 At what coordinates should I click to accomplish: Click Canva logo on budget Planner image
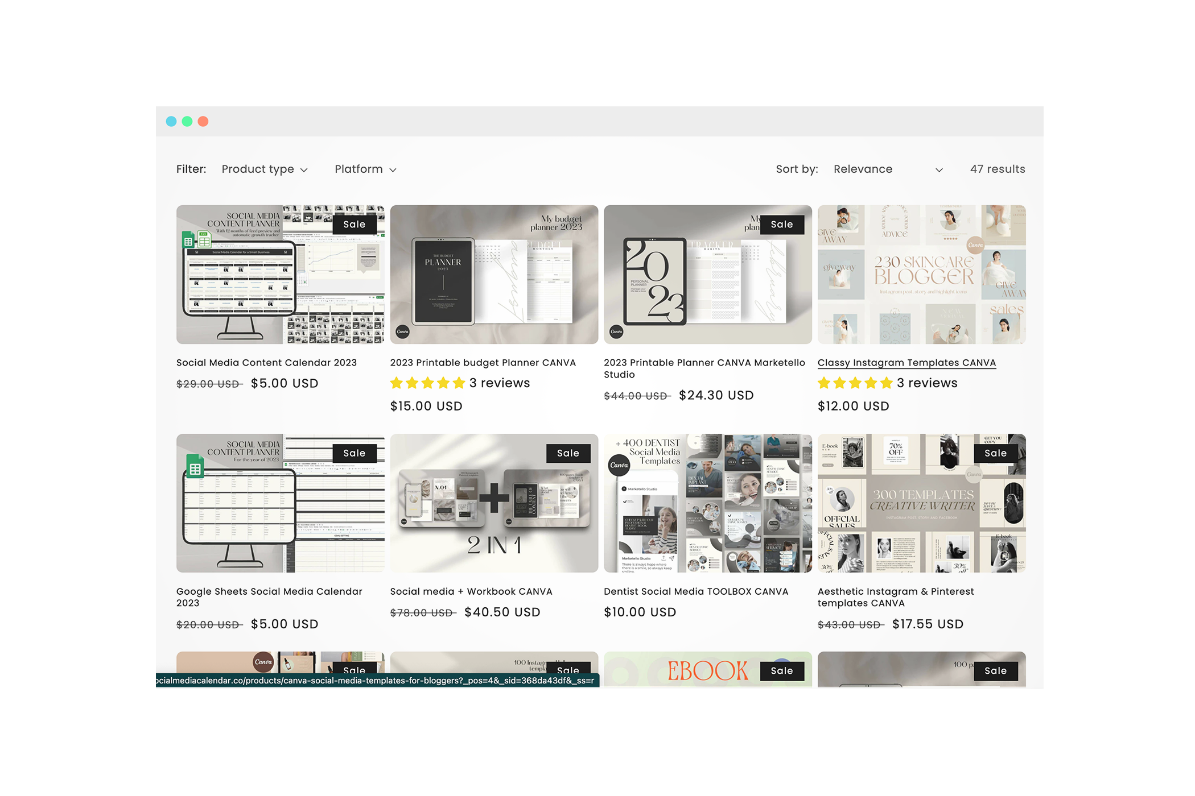403,331
